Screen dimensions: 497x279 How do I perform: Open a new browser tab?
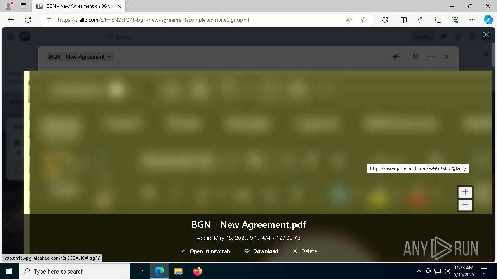pyautogui.click(x=132, y=6)
